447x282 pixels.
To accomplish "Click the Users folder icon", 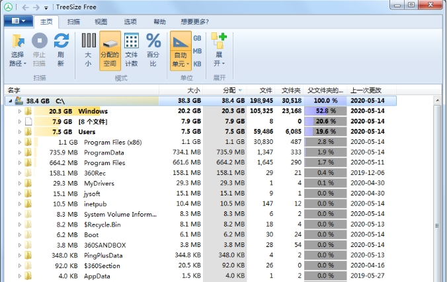I will point(28,132).
